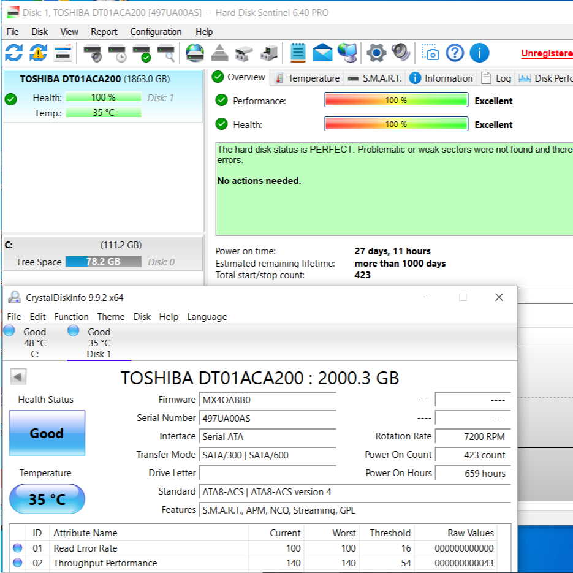
Task: Click the disk with magnifier toolbar icon
Action: tap(166, 53)
